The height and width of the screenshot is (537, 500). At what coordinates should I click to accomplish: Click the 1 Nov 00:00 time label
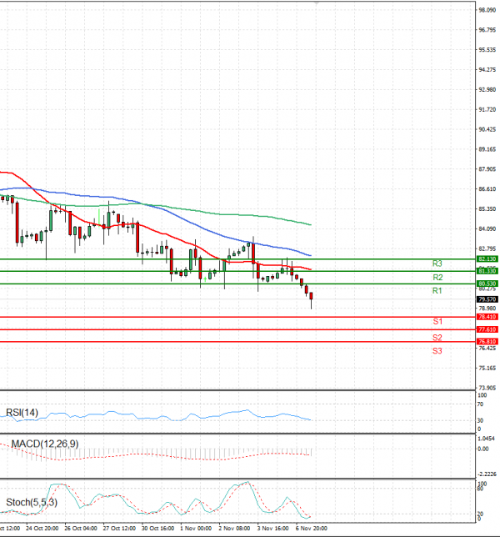point(196,529)
